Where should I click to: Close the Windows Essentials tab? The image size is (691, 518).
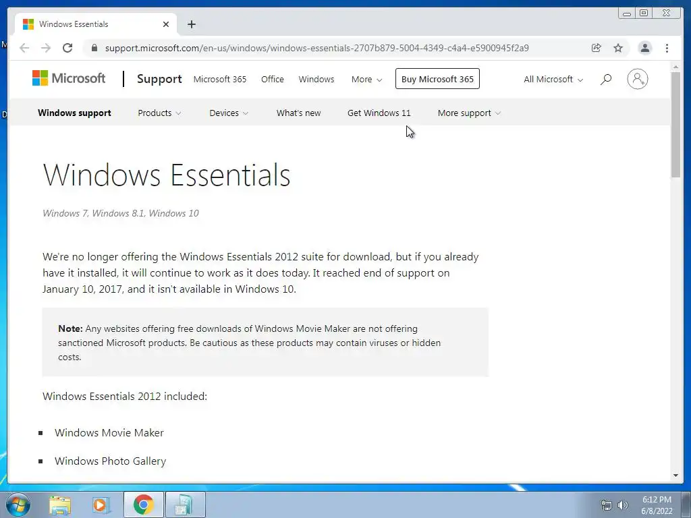point(166,24)
